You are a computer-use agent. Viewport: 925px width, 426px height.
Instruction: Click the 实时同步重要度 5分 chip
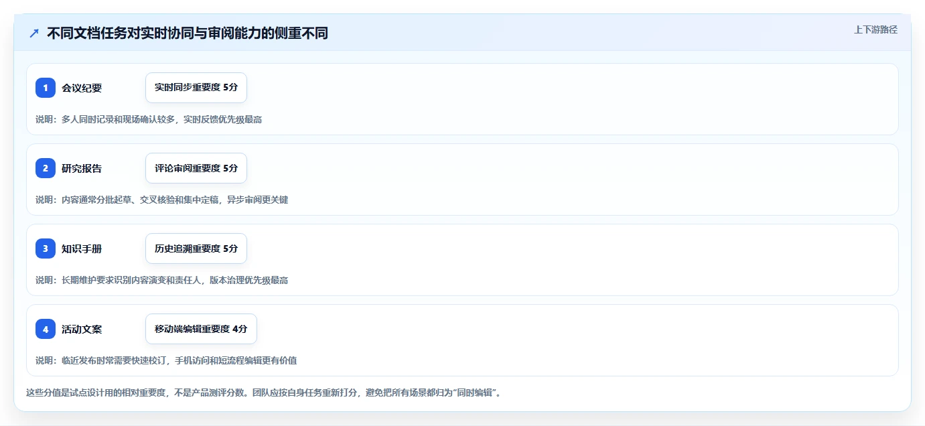click(x=196, y=88)
